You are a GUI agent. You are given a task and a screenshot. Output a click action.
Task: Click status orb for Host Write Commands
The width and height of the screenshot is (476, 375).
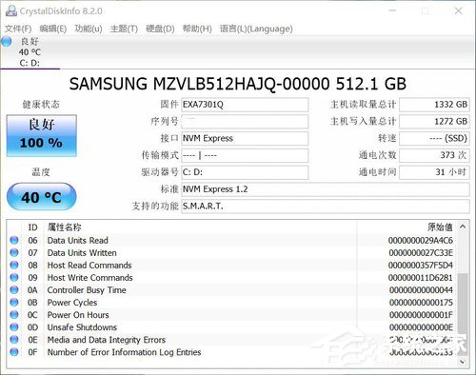tap(14, 277)
